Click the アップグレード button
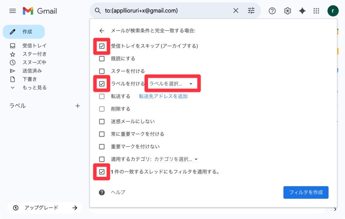This screenshot has height=219, width=345. click(45, 208)
